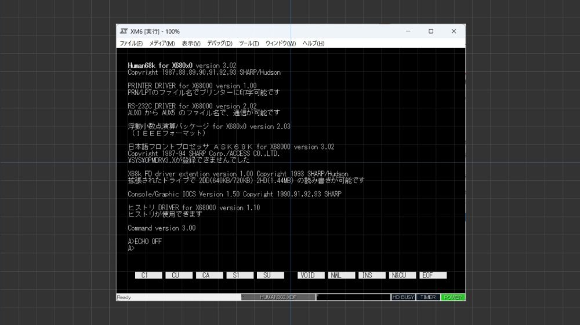Click the XM6 app icon in title bar
Viewport: 580px width, 325px height.
click(x=124, y=31)
